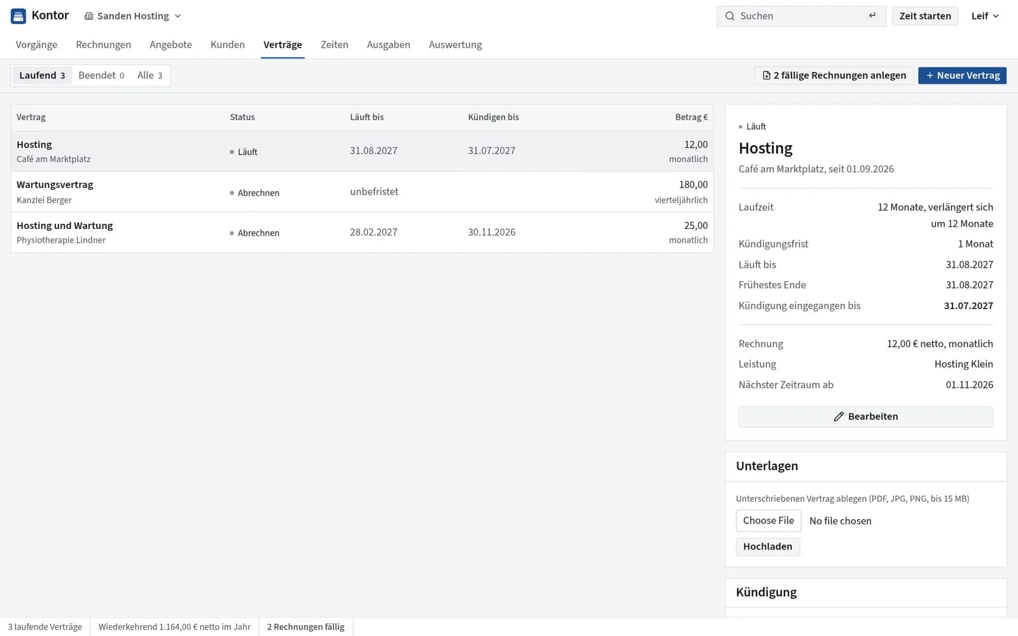Image resolution: width=1018 pixels, height=636 pixels.
Task: Open the Rechnungen navigation tab
Action: tap(103, 45)
